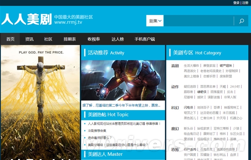Open the 社区 nav tab
The width and height of the screenshot is (251, 160).
[48, 39]
